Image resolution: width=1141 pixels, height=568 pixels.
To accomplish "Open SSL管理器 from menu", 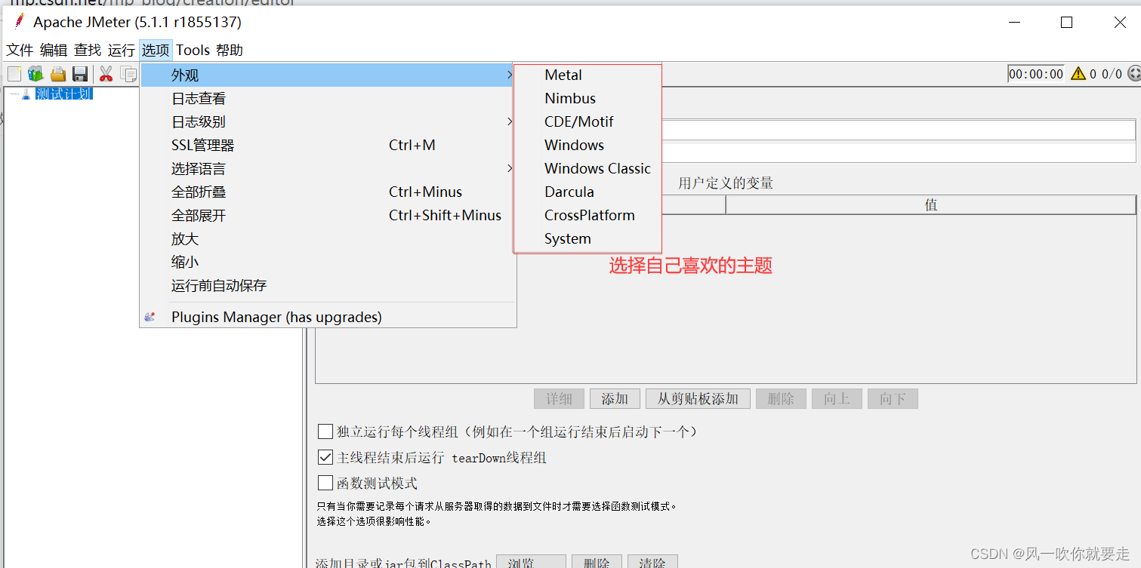I will tap(328, 145).
